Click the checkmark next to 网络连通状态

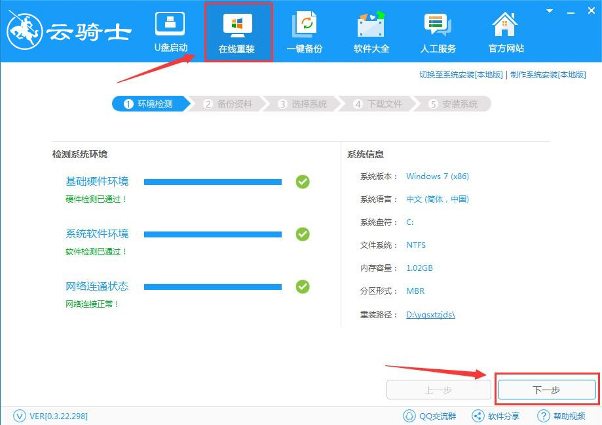302,287
